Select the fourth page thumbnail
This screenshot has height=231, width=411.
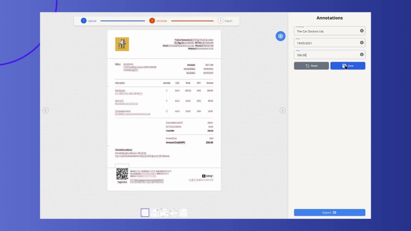click(x=174, y=213)
